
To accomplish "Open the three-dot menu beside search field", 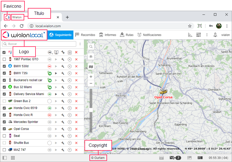I will pyautogui.click(x=80, y=44).
